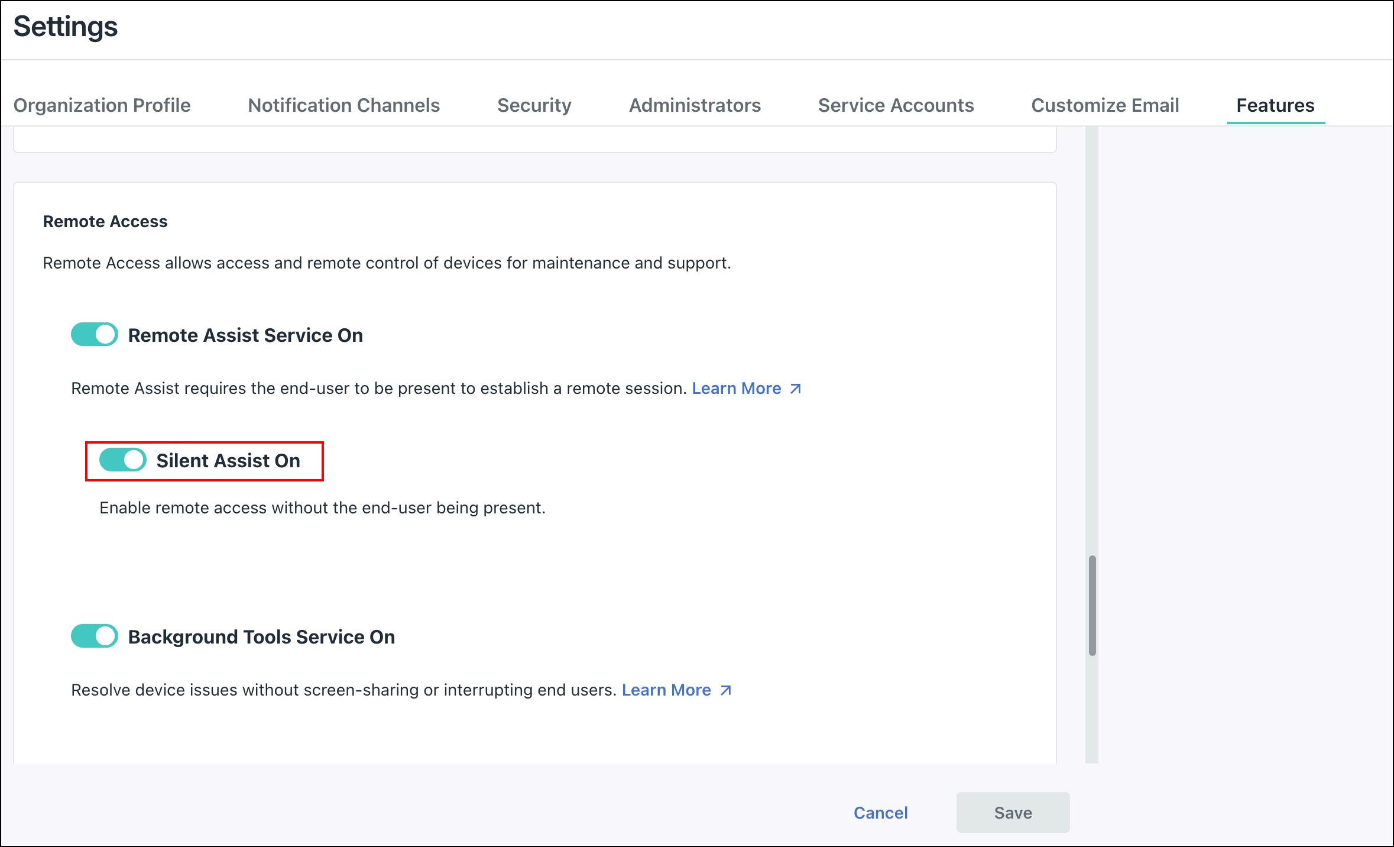Click the Cancel button
This screenshot has height=847, width=1394.
click(x=880, y=813)
